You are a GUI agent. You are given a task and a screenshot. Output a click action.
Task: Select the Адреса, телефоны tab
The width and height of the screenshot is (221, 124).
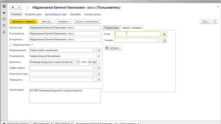[132, 28]
